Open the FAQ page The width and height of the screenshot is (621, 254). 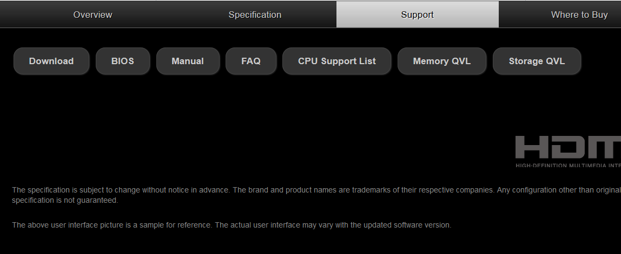(251, 61)
